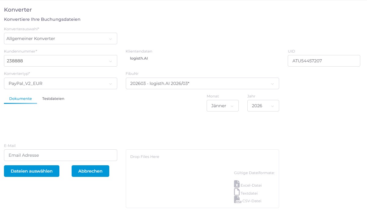Open the Jahr 2026 dropdown
Viewport: 367px width, 212px height.
[263, 106]
